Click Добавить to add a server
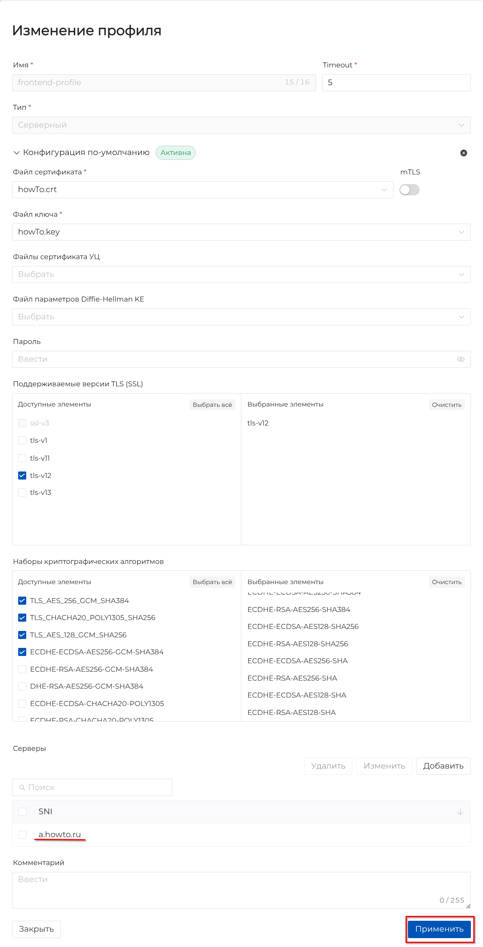The width and height of the screenshot is (483, 947). (x=443, y=766)
